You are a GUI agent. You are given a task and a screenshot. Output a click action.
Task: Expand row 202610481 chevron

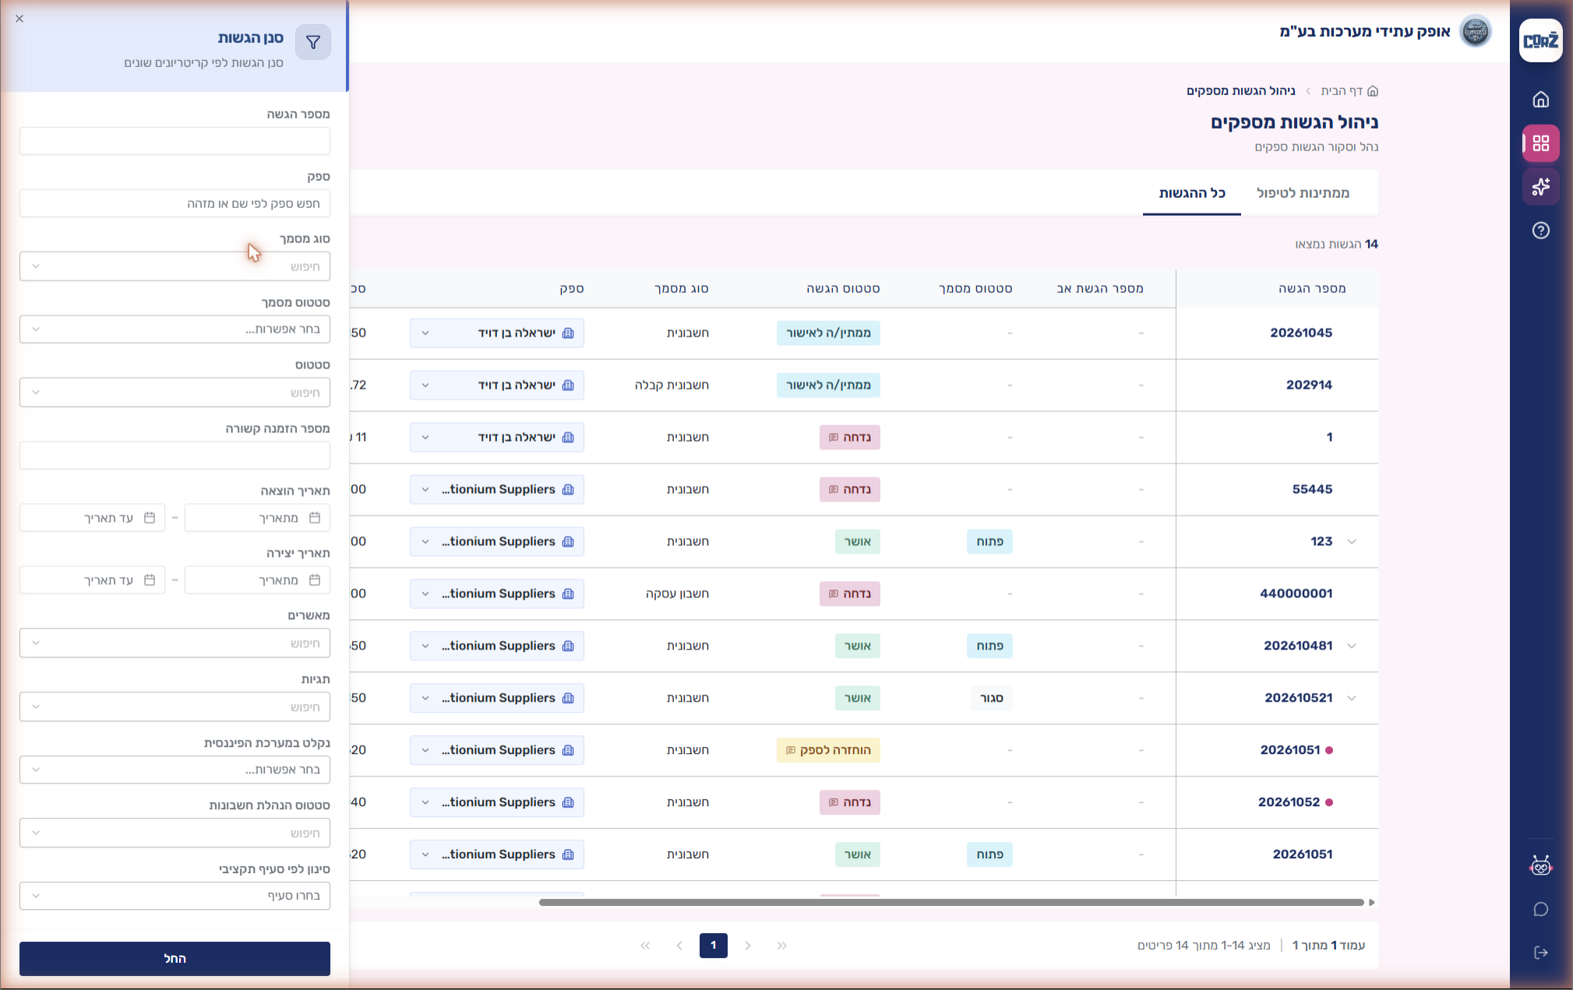click(1352, 646)
